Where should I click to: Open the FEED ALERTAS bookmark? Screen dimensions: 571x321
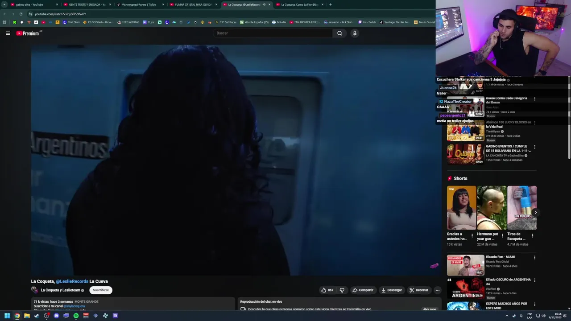pyautogui.click(x=128, y=22)
